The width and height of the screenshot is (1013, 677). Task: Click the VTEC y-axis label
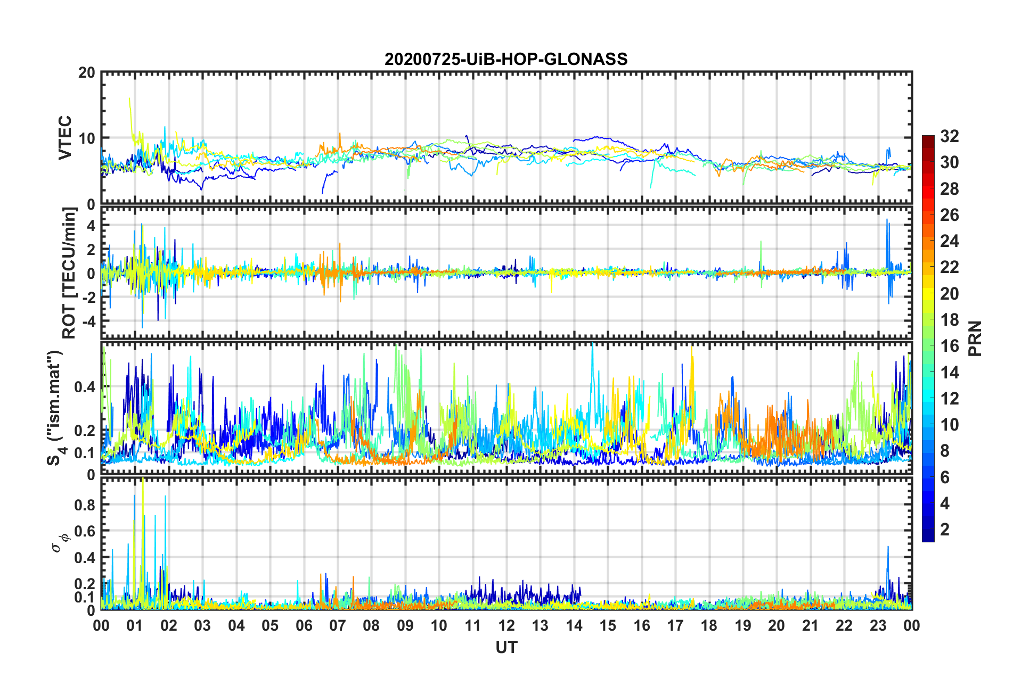(65, 137)
